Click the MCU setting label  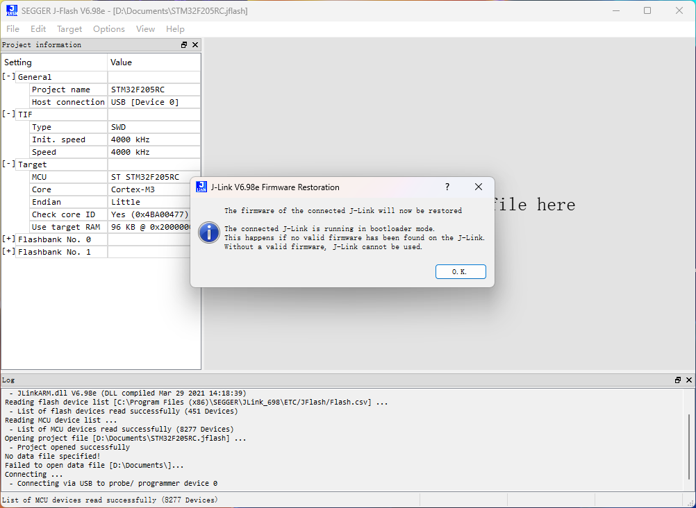click(x=39, y=177)
